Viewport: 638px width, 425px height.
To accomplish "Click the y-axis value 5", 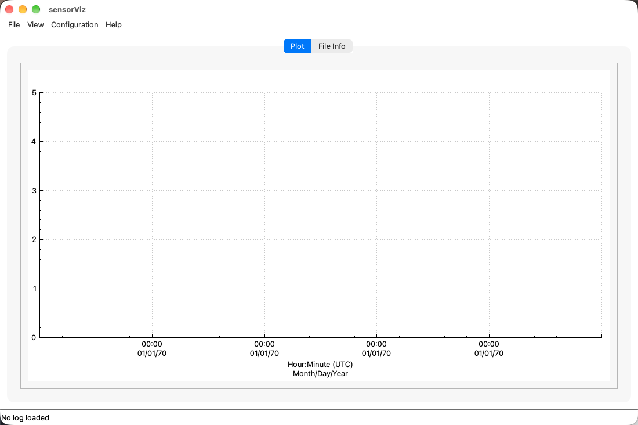I will pos(34,92).
